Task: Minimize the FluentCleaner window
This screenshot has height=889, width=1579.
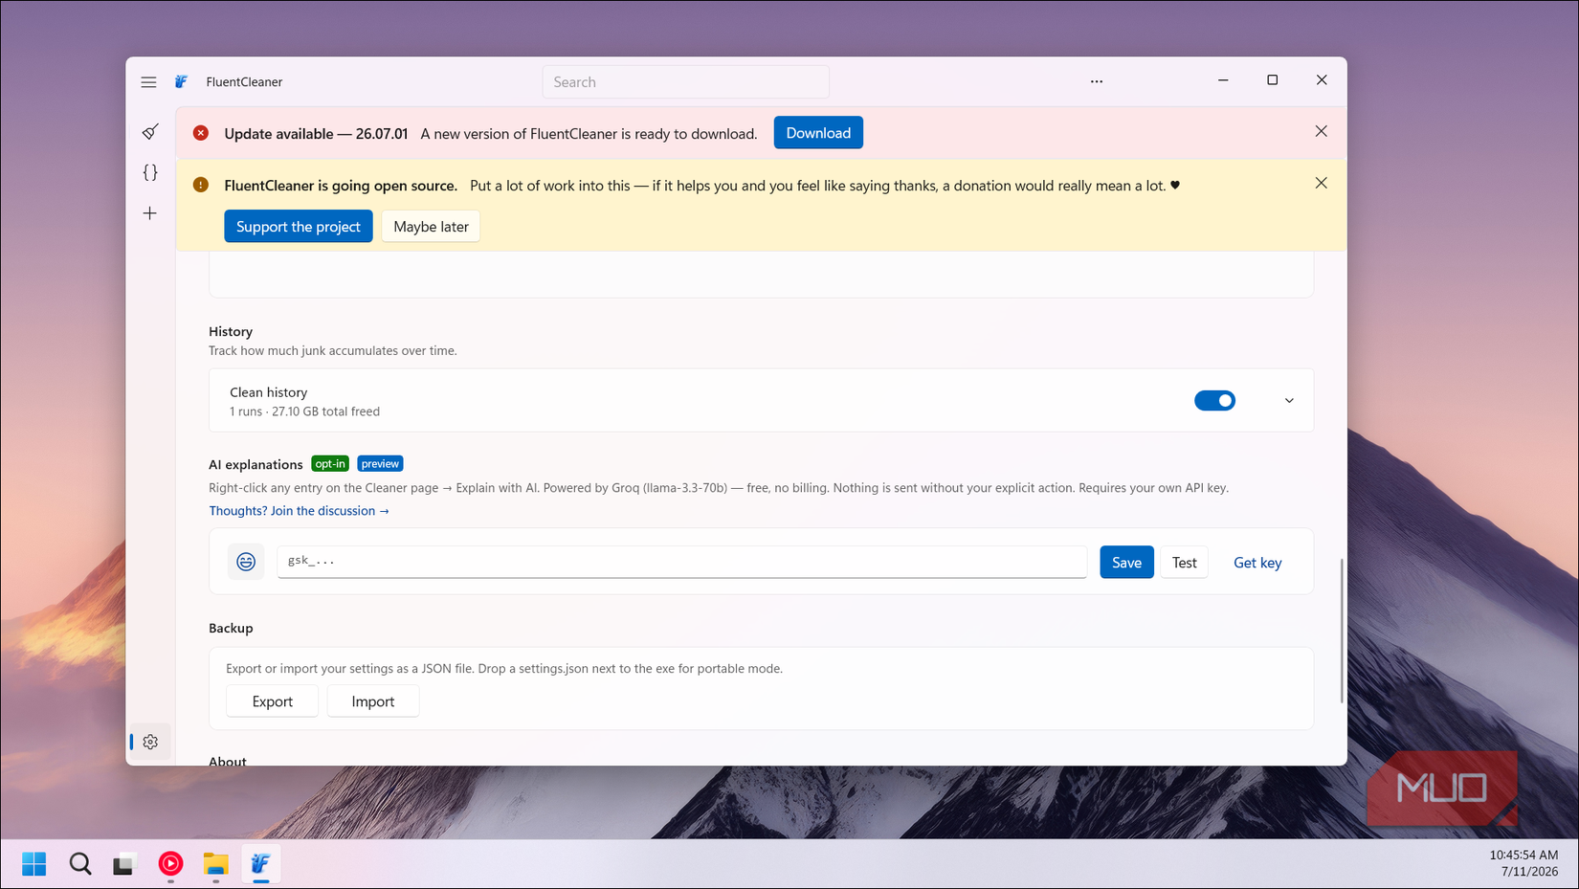Action: (1223, 80)
